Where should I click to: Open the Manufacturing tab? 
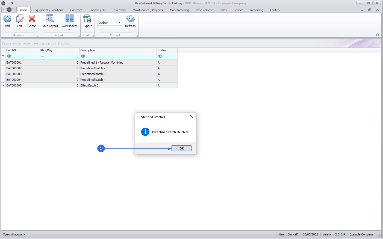[179, 10]
